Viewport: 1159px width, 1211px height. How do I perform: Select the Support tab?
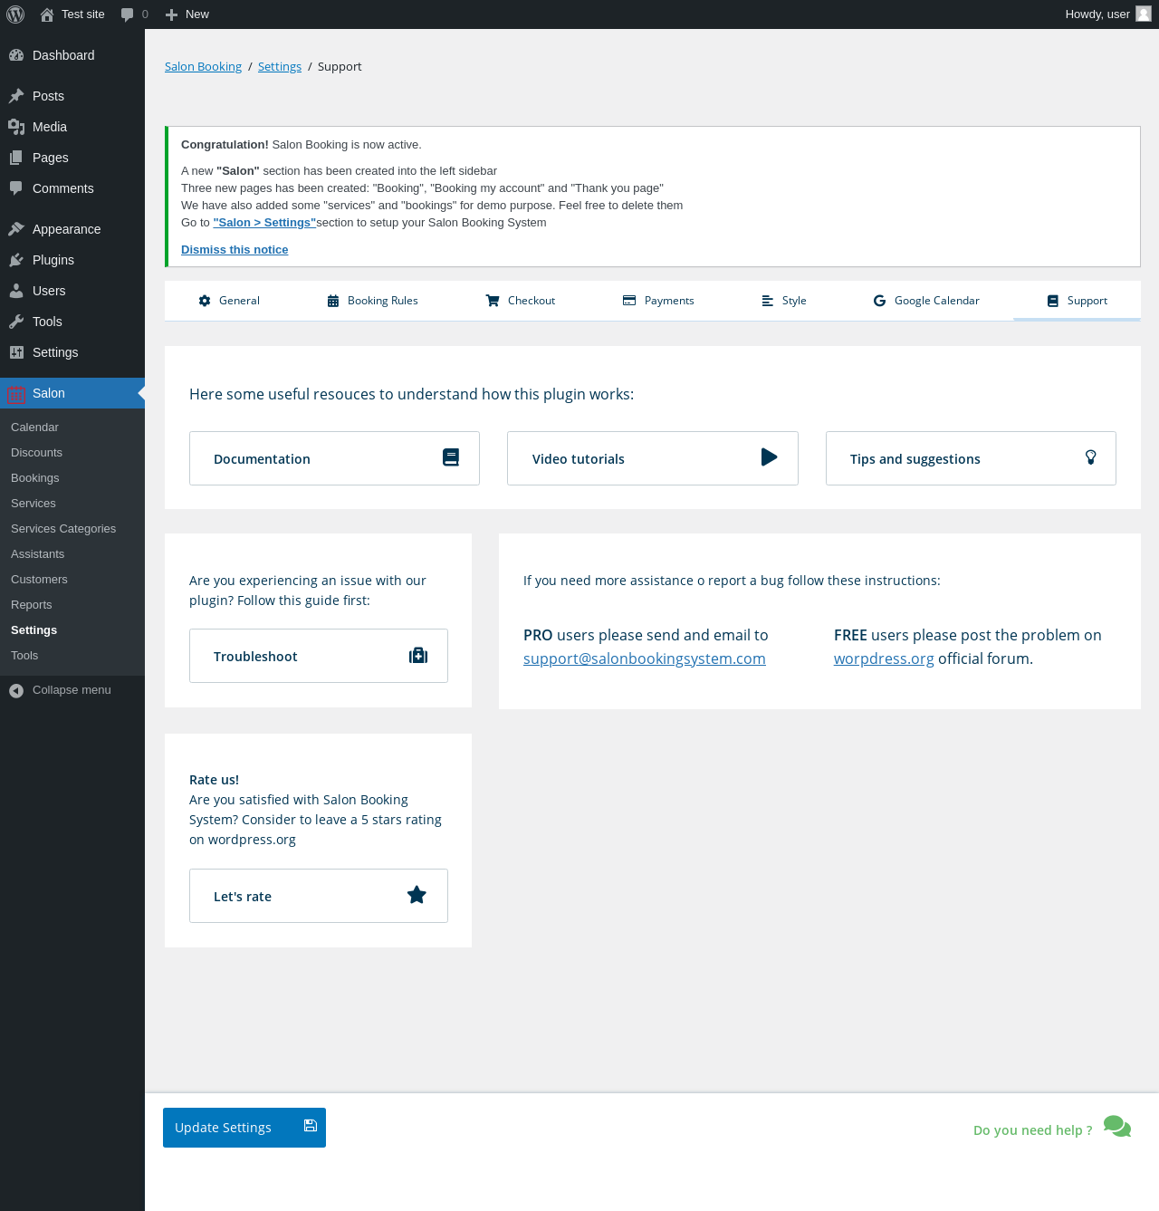[1078, 301]
